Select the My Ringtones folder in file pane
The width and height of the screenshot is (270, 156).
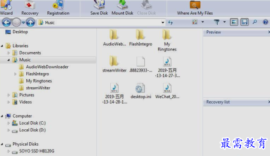[167, 40]
